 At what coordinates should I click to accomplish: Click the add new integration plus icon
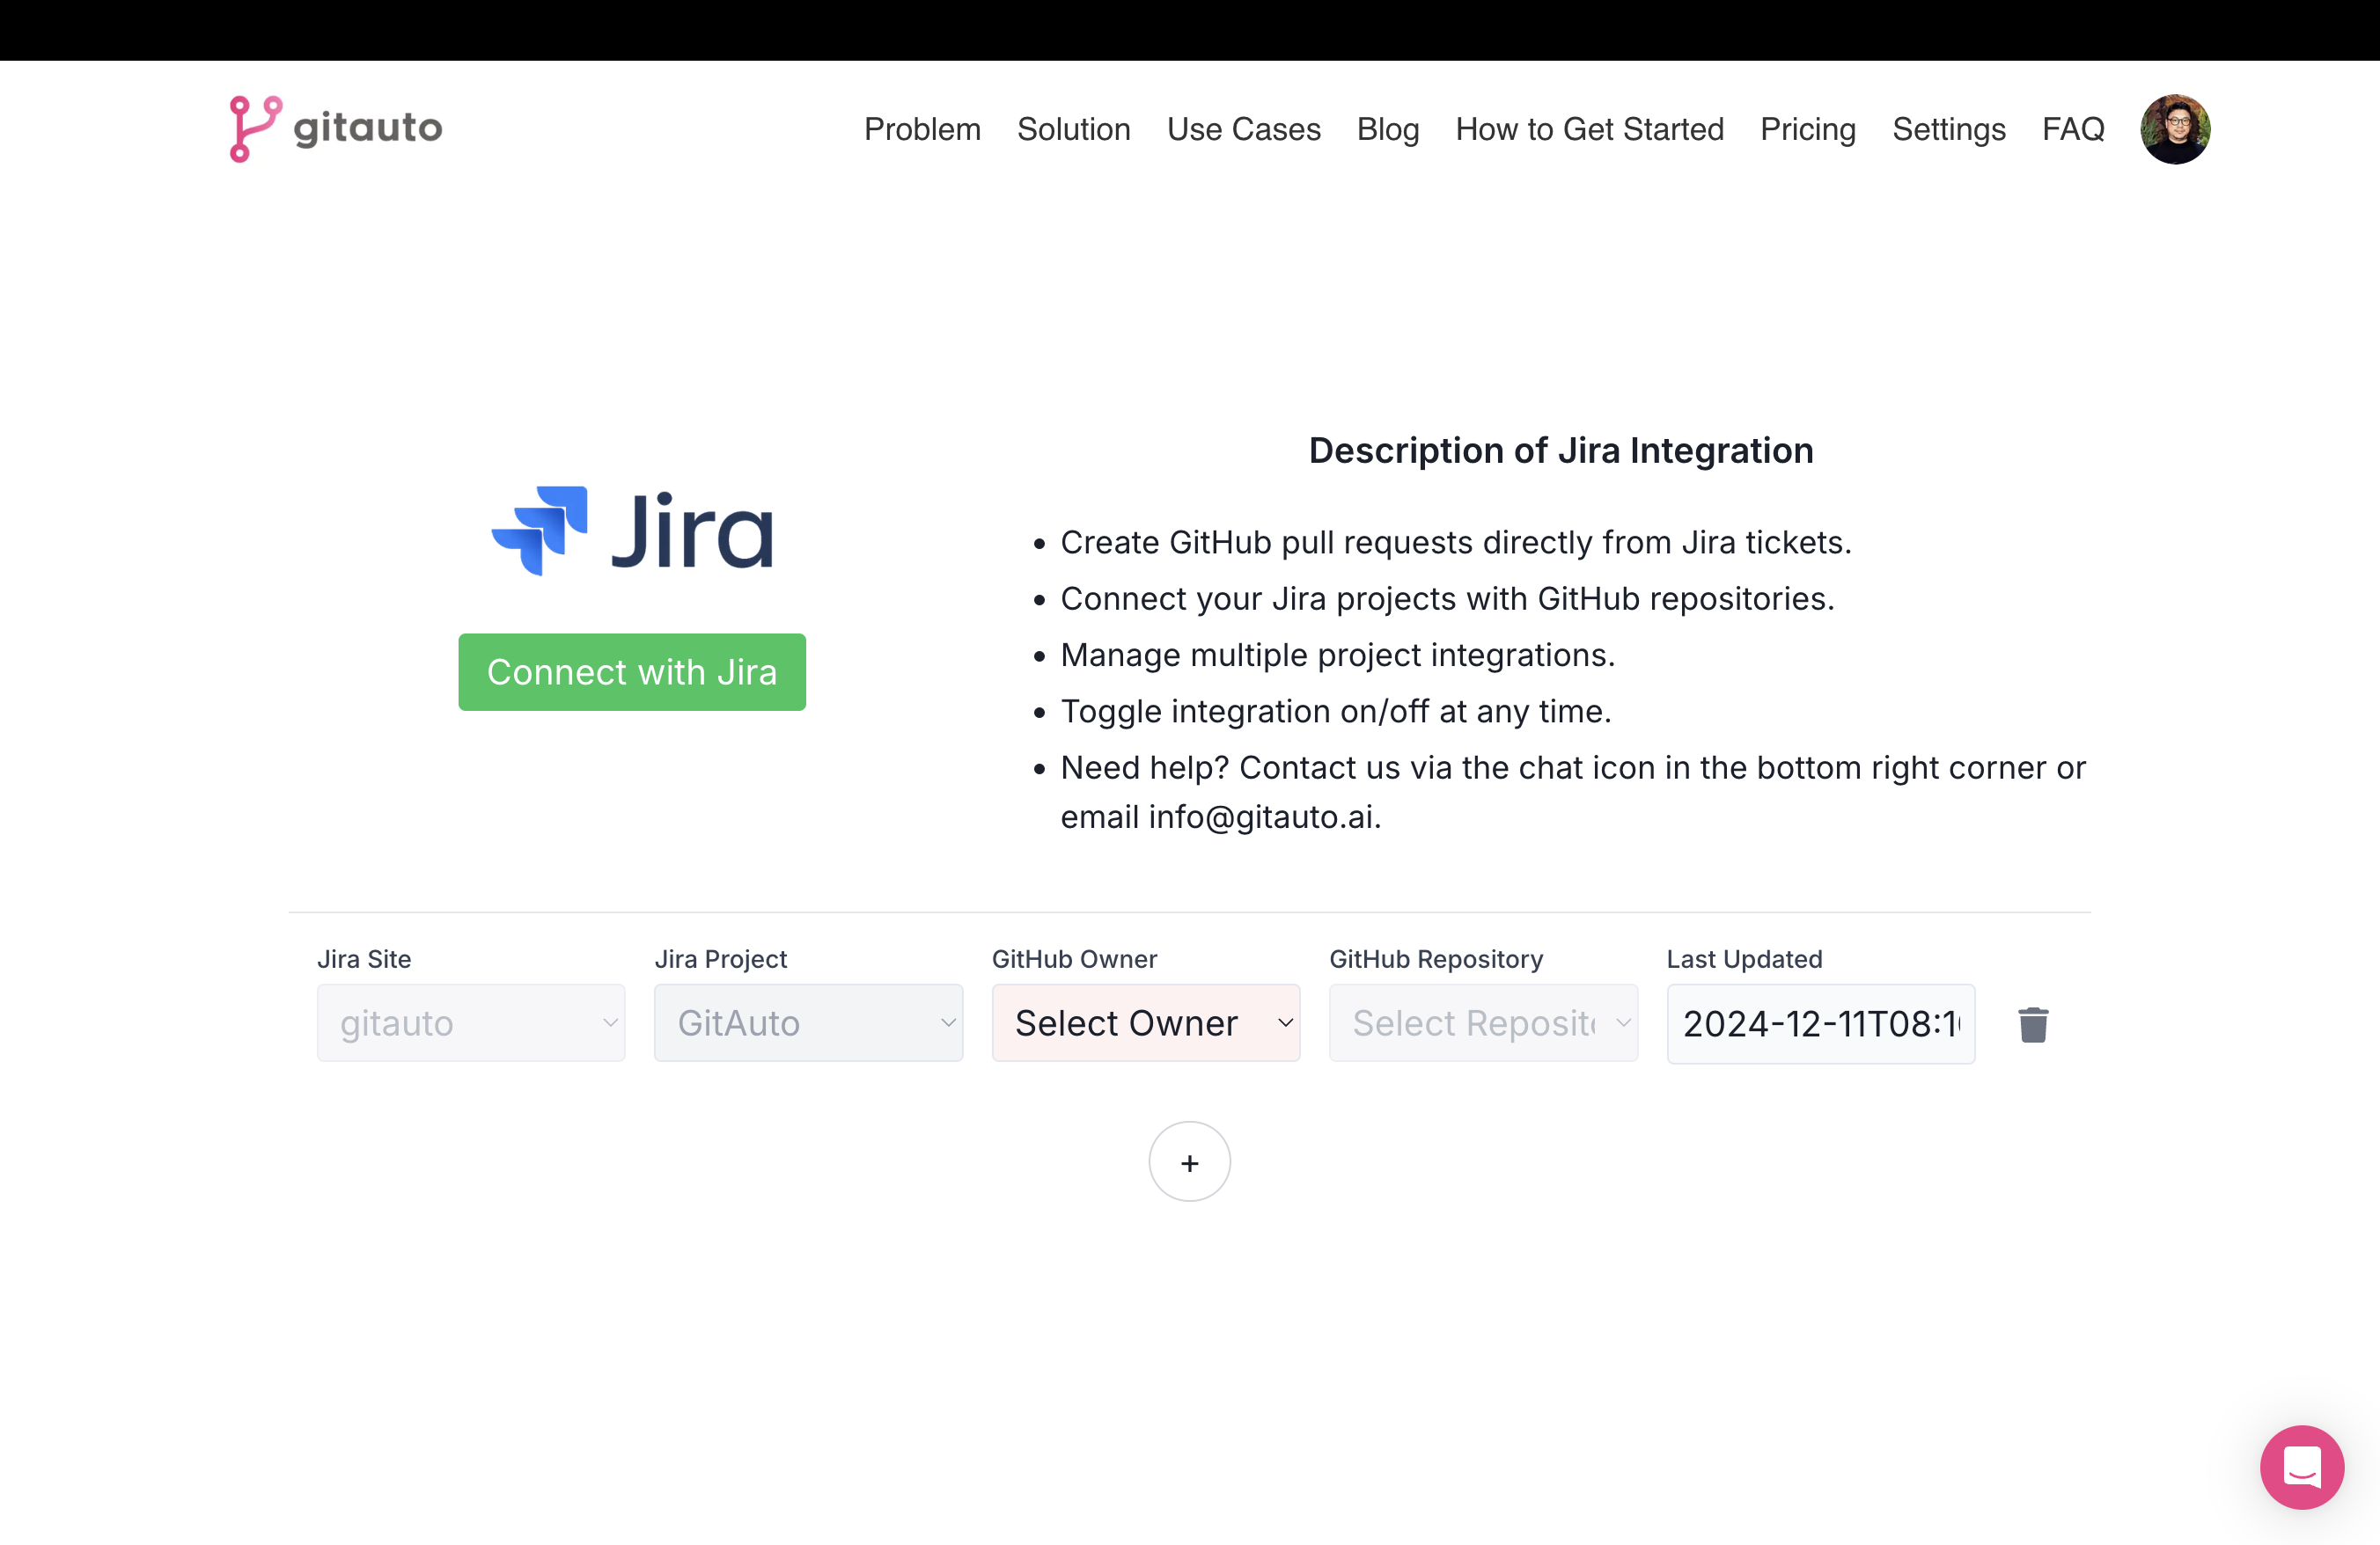pyautogui.click(x=1190, y=1163)
